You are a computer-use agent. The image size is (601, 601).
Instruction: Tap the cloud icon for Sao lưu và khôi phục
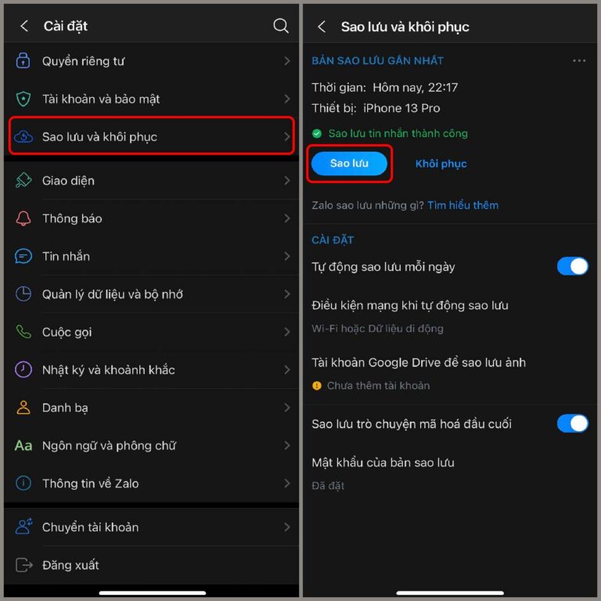tap(23, 136)
